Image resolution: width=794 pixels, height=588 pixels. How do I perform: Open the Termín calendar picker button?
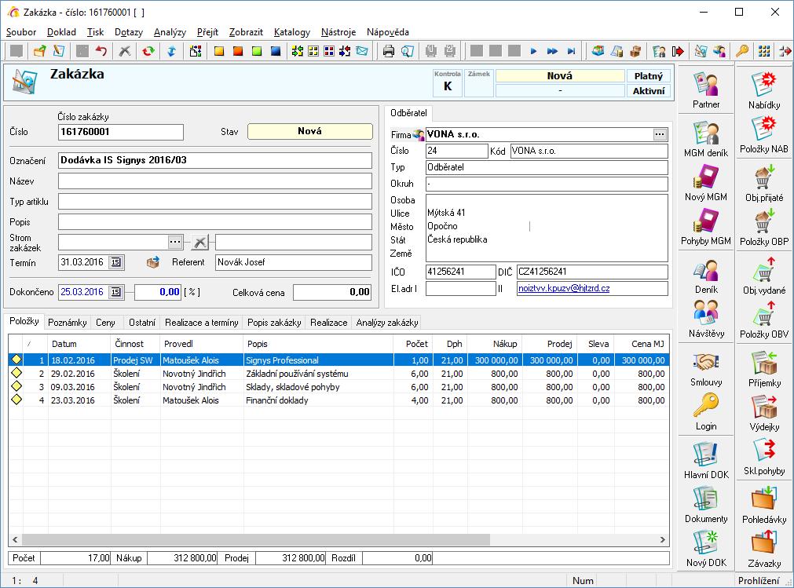[116, 262]
